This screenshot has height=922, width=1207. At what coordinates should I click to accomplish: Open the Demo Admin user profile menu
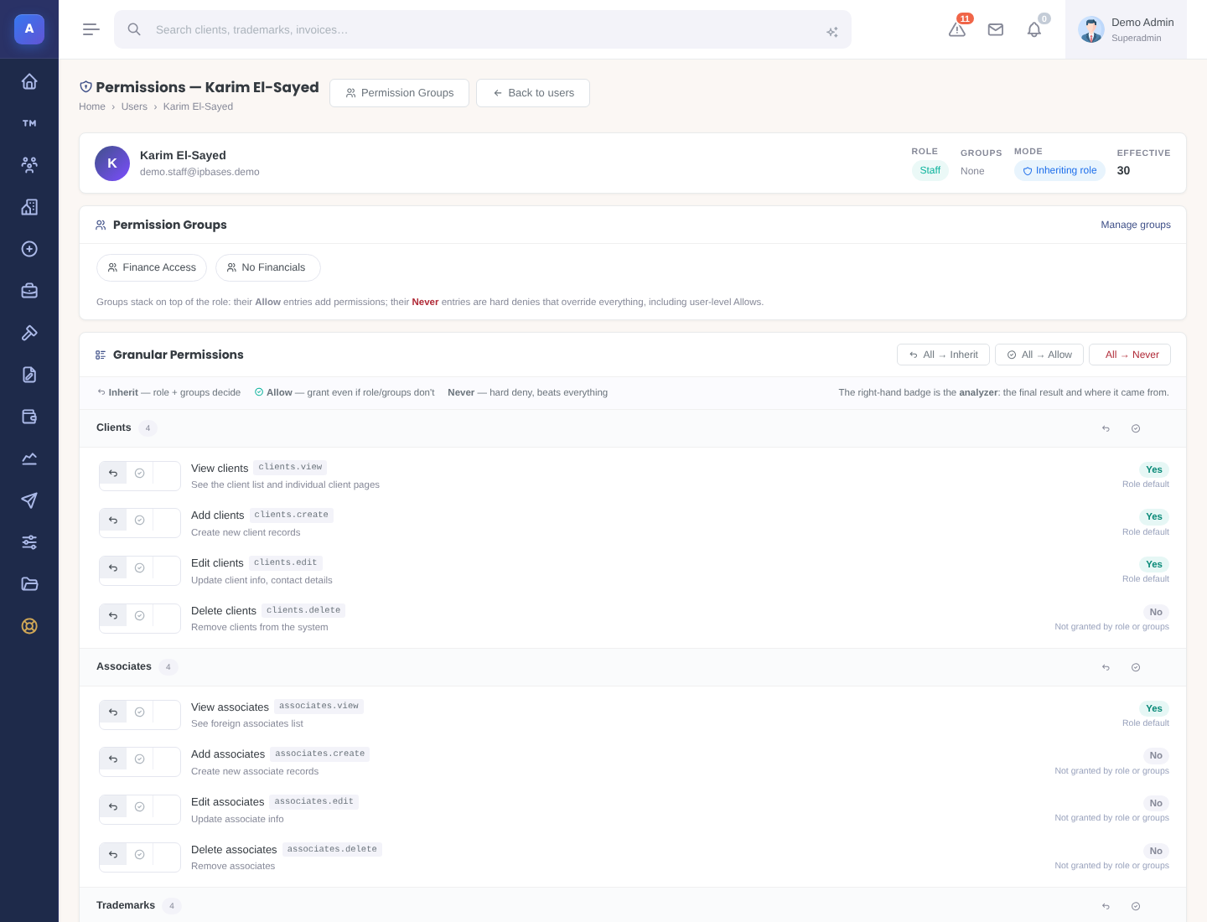(1126, 29)
